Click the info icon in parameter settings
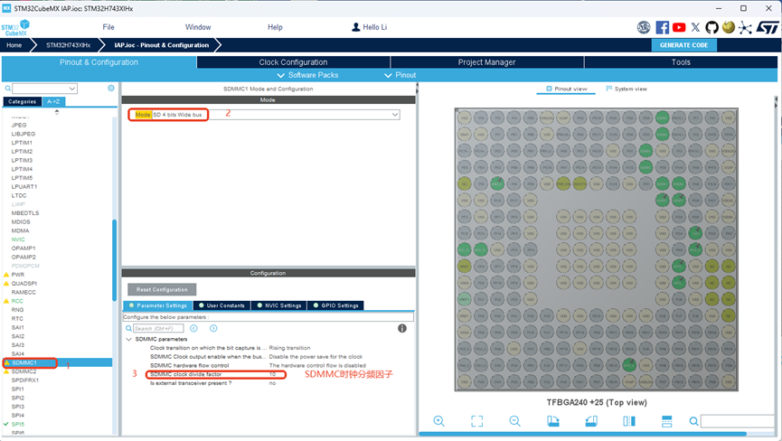 (x=402, y=328)
